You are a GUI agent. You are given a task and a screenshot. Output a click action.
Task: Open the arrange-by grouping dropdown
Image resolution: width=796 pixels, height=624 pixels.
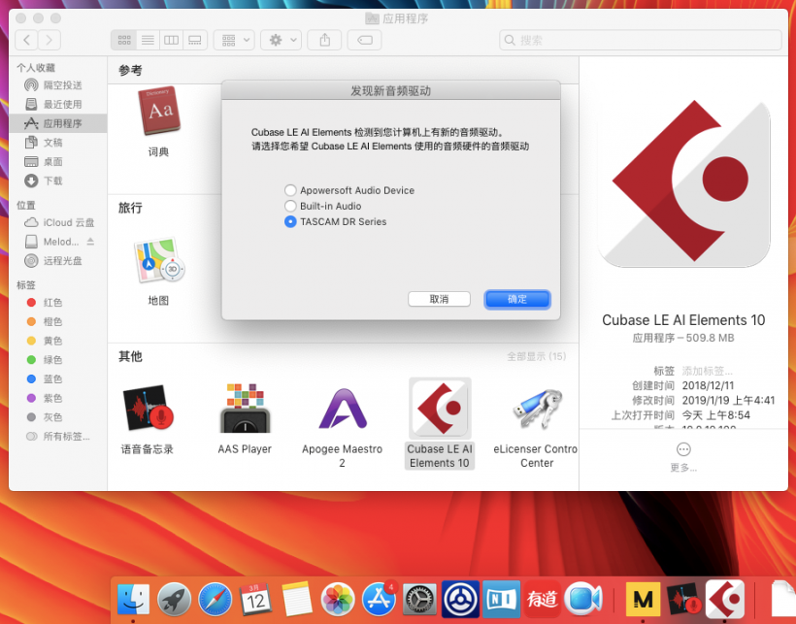[x=234, y=40]
